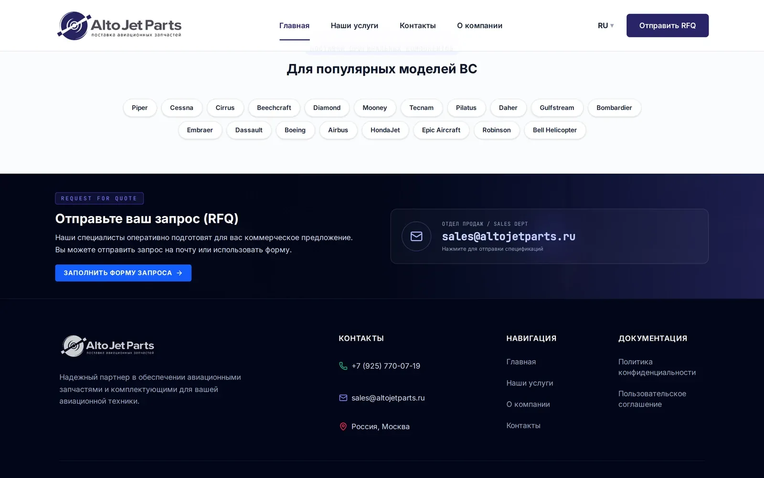Open Пользовательское соглашение document link
The height and width of the screenshot is (478, 764).
[652, 399]
